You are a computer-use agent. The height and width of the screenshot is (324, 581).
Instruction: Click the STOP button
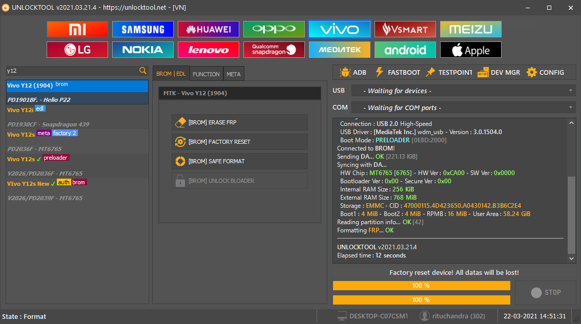tap(546, 293)
